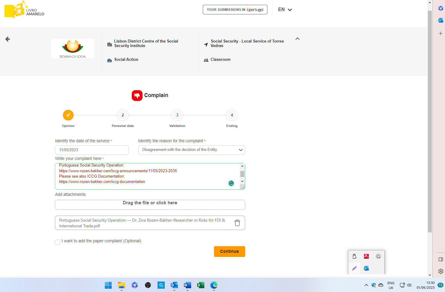Viewport: 445px width, 292px height.
Task: Open File Explorer from taskbar
Action: [x=122, y=285]
